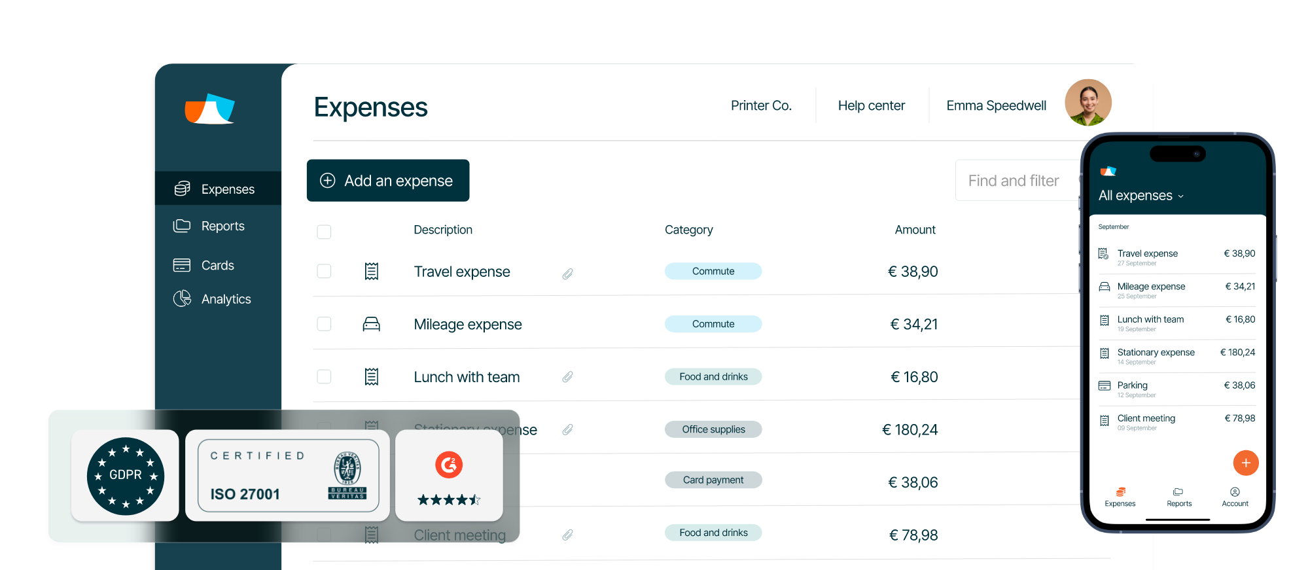
Task: Open Reports in the sidebar
Action: pyautogui.click(x=222, y=226)
